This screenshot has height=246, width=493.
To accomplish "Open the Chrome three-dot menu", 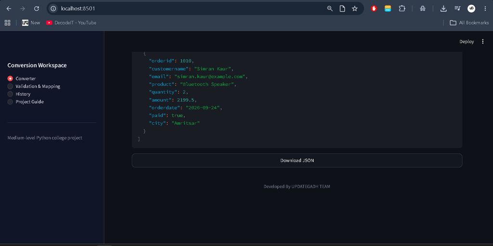I will 485,9.
